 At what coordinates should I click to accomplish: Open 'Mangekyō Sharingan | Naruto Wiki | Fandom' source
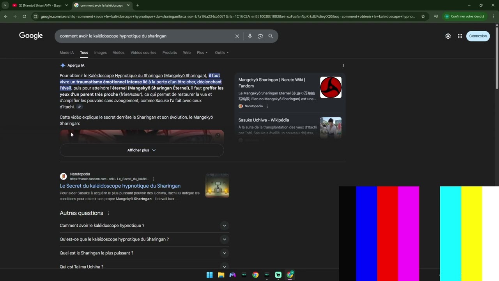272,83
